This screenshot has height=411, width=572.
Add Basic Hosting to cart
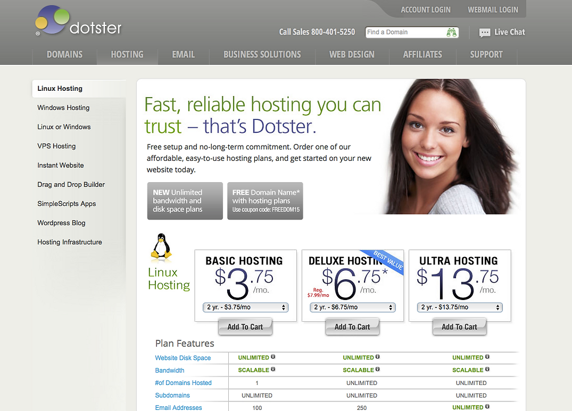point(245,327)
